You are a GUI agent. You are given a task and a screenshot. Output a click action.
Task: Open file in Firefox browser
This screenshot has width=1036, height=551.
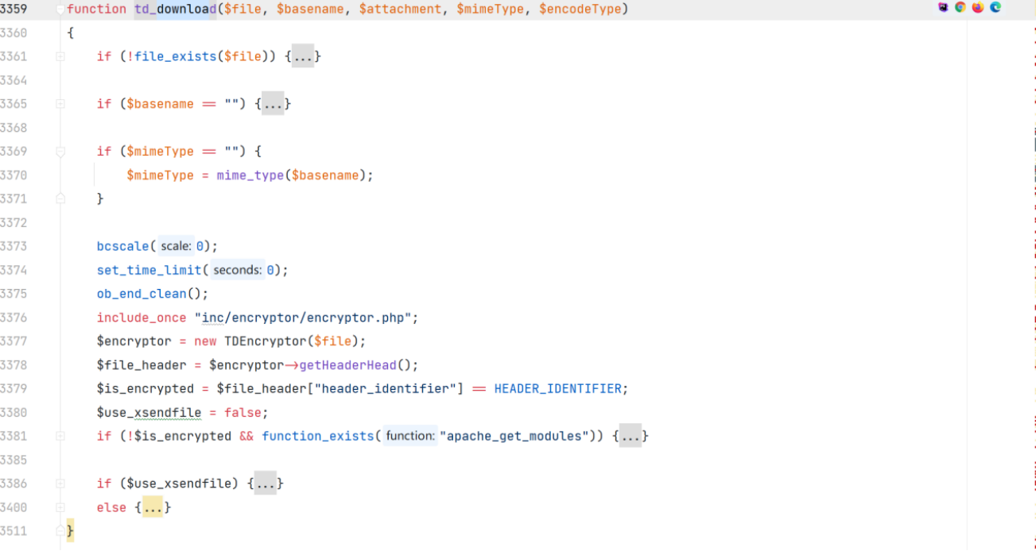pyautogui.click(x=978, y=7)
